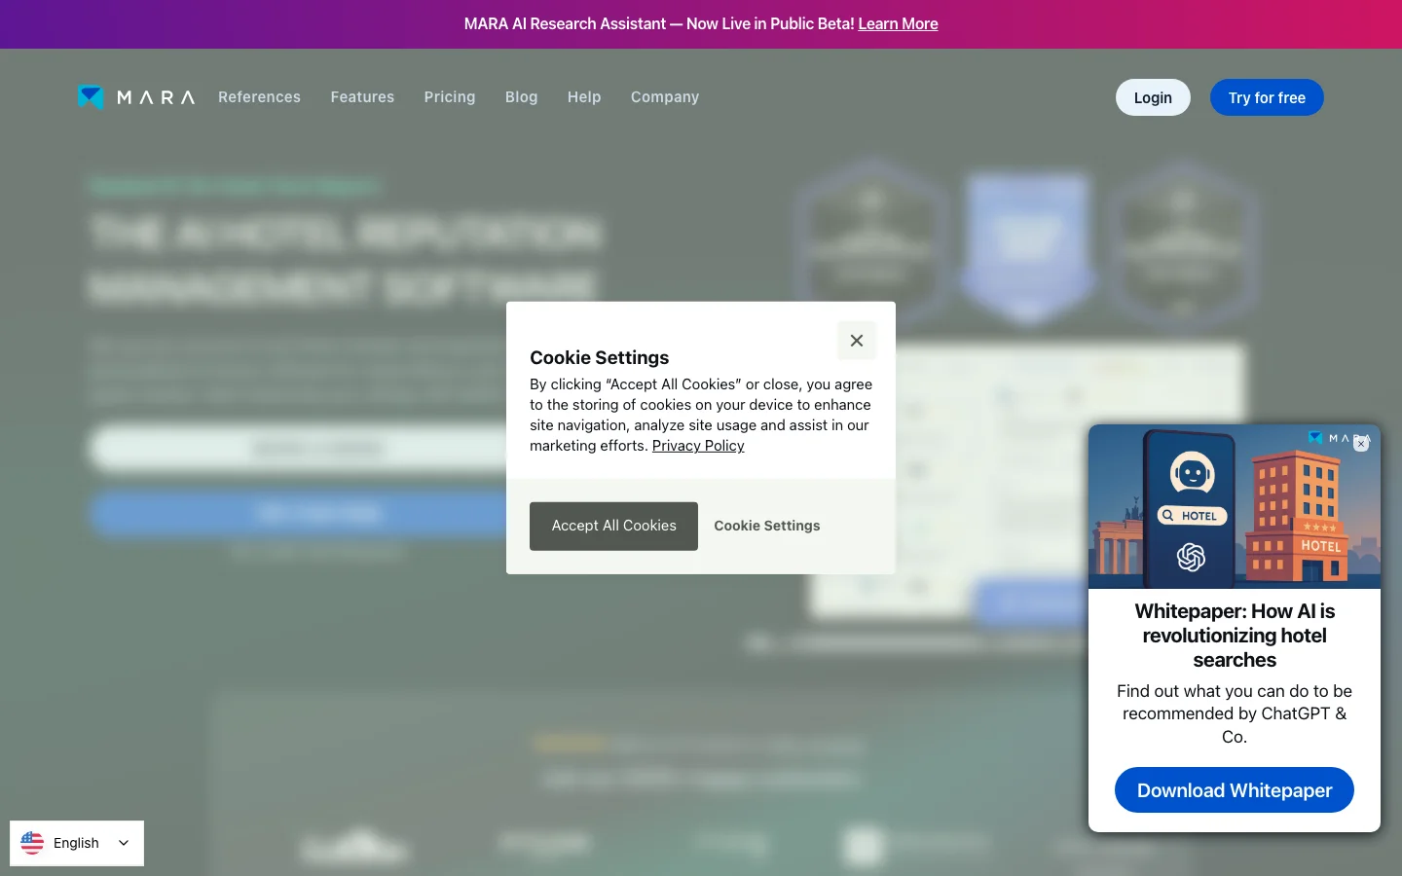The width and height of the screenshot is (1402, 876).
Task: Click the Download Whitepaper button
Action: [x=1235, y=790]
